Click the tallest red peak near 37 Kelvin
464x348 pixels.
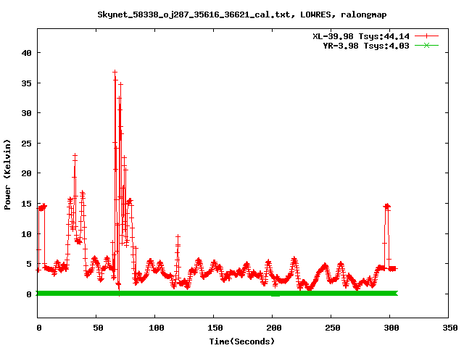click(x=115, y=72)
